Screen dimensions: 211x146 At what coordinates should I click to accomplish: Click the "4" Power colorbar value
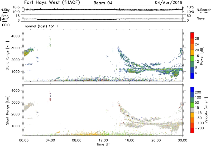pos(196,73)
